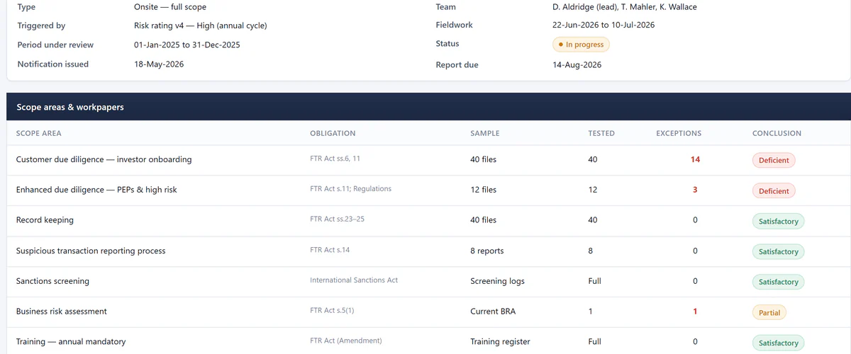This screenshot has height=354, width=851.
Task: Click the 'Scope areas & workpapers' section header
Action: [x=428, y=108]
